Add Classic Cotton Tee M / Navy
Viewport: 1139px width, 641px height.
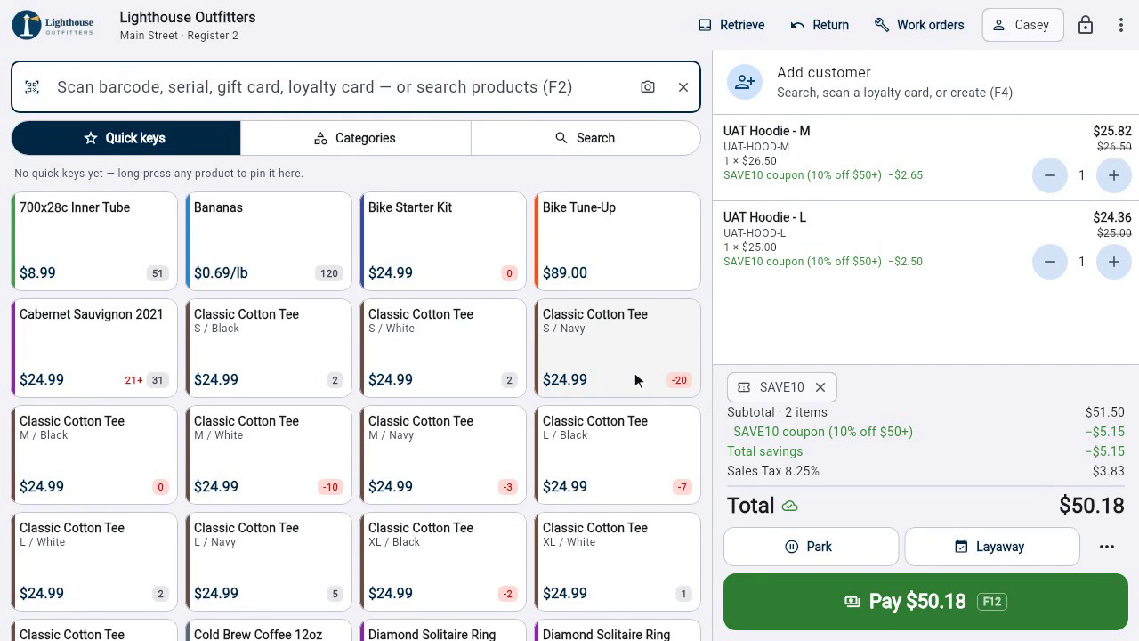(x=443, y=455)
